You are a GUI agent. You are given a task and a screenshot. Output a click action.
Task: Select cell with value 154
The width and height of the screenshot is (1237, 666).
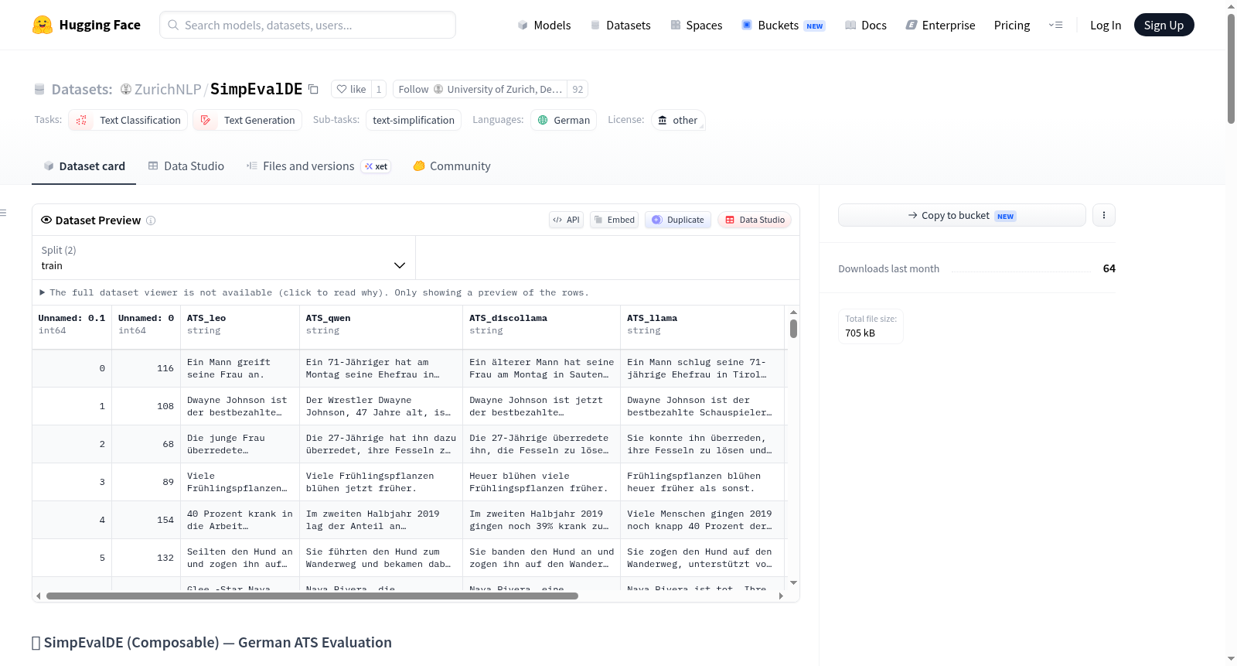coord(146,520)
